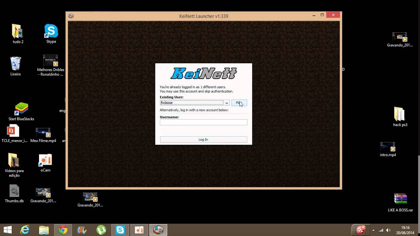Select the Gravando_201 video below the launcher window
Screen dimensions: 420x236
tap(90, 197)
